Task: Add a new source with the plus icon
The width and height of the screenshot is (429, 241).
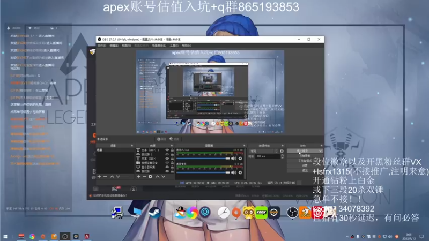Action: coord(138,177)
